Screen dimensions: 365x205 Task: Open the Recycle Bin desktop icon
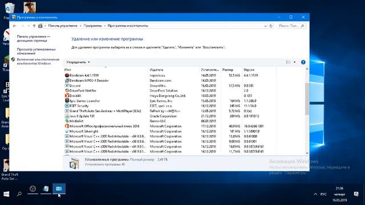coord(9,10)
